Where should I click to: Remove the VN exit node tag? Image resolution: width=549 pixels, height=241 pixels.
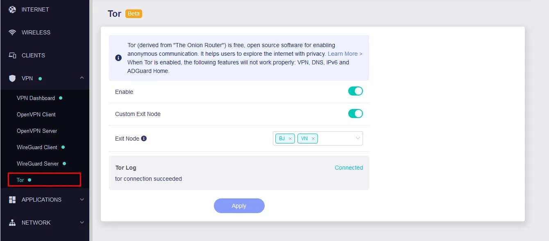[313, 139]
